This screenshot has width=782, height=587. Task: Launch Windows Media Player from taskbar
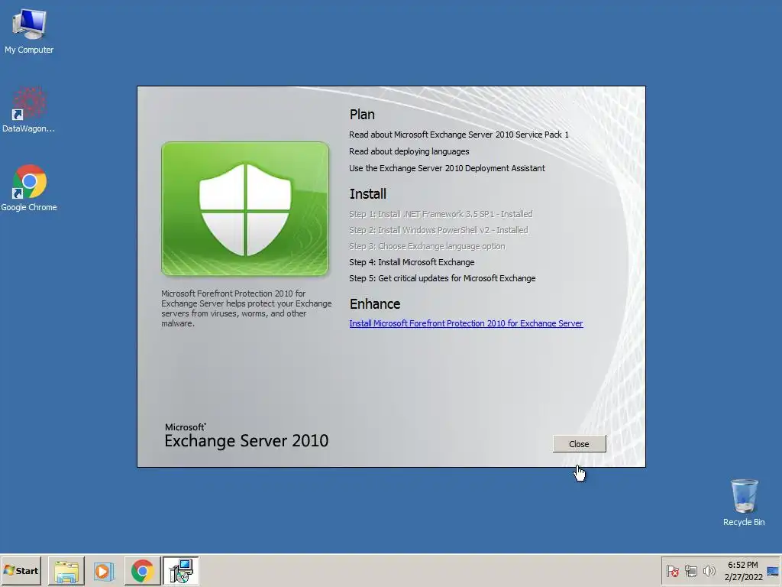(x=104, y=570)
